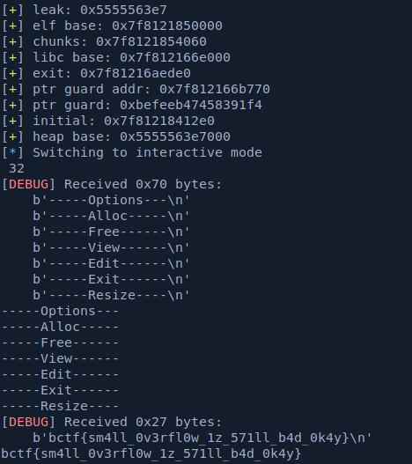This screenshot has width=412, height=464.
Task: Click the plain -----Free------ menu line
Action: click(60, 343)
